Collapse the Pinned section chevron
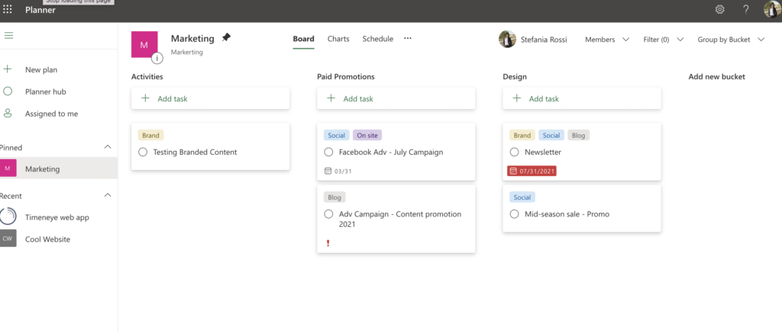 [x=107, y=147]
